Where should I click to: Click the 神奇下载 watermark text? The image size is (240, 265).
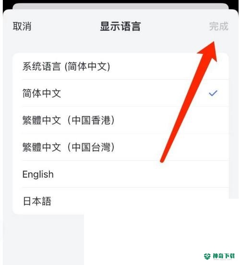(x=223, y=256)
